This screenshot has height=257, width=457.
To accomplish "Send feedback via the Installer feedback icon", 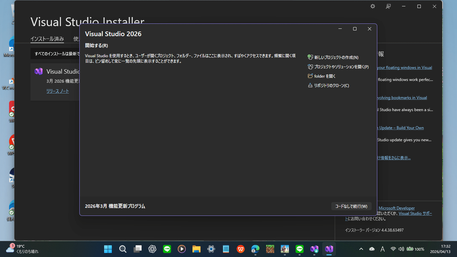I will [388, 6].
